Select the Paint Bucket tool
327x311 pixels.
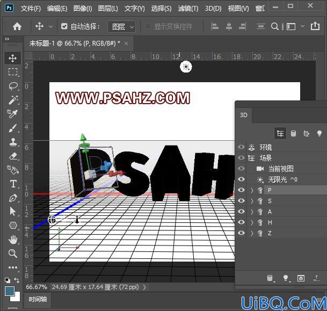[x=13, y=170]
